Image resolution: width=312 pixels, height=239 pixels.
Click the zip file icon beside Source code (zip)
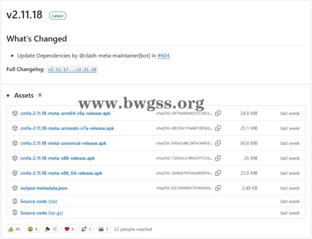[15, 201]
